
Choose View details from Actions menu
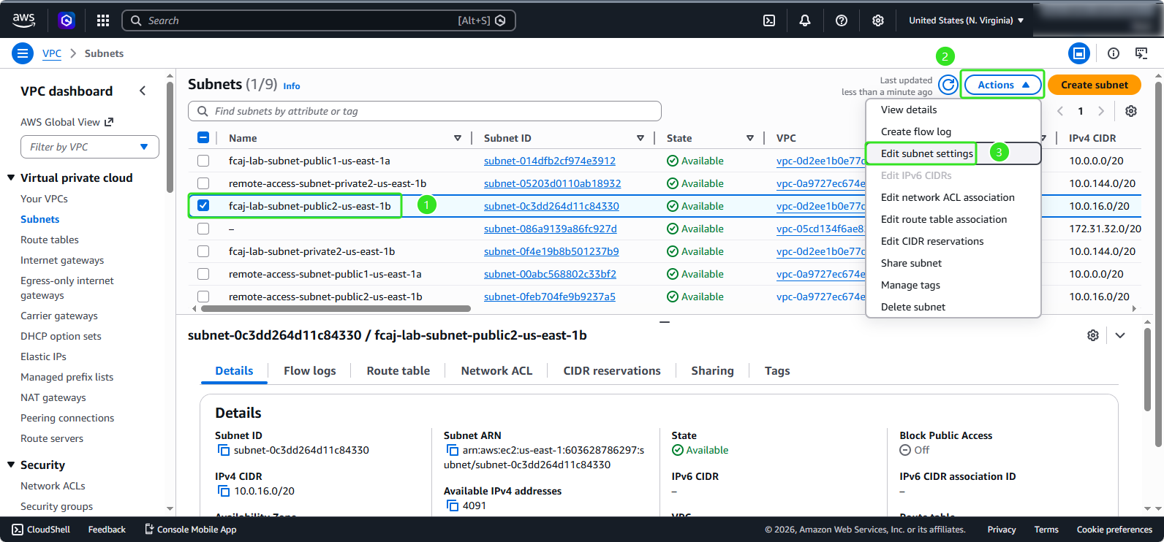[x=953, y=110]
